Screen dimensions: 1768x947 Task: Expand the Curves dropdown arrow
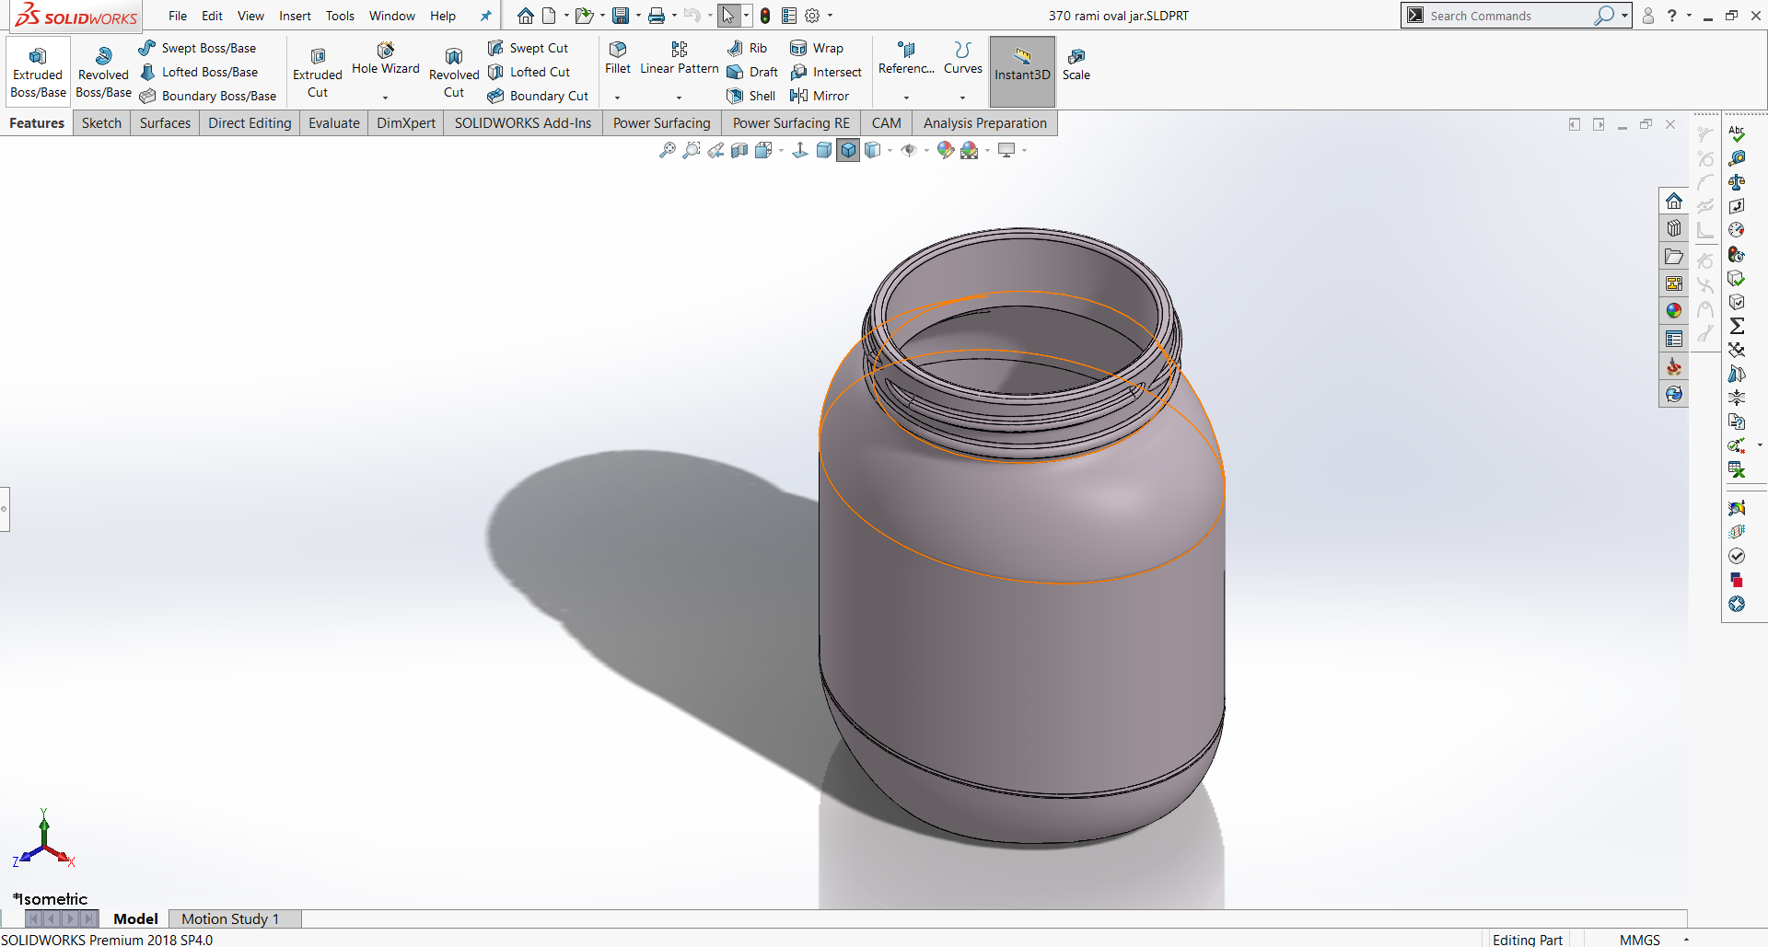tap(962, 98)
